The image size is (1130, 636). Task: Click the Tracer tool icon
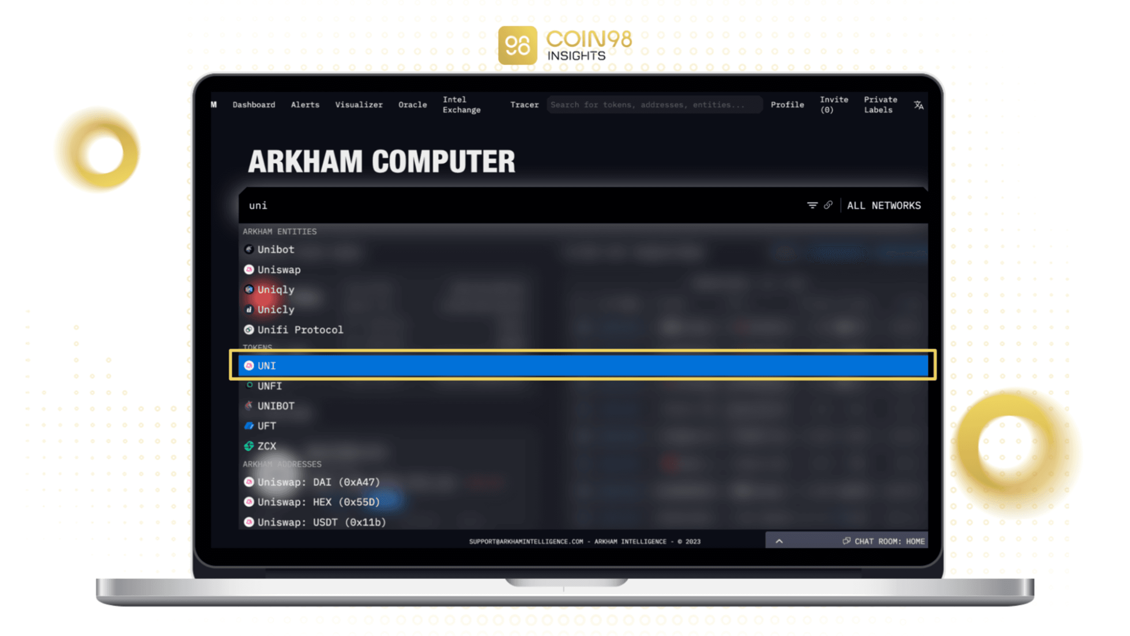(524, 104)
